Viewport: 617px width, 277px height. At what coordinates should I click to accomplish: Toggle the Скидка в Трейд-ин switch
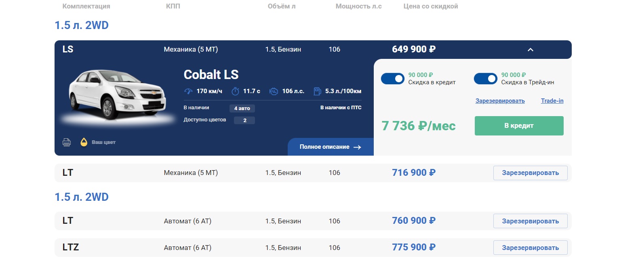486,79
